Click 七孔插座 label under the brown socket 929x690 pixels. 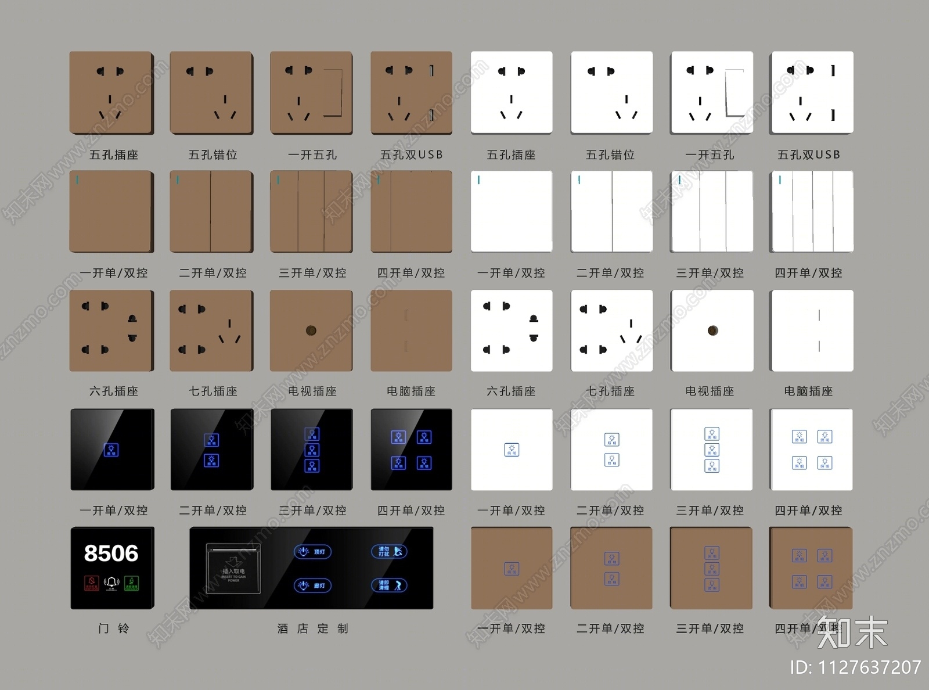(213, 391)
